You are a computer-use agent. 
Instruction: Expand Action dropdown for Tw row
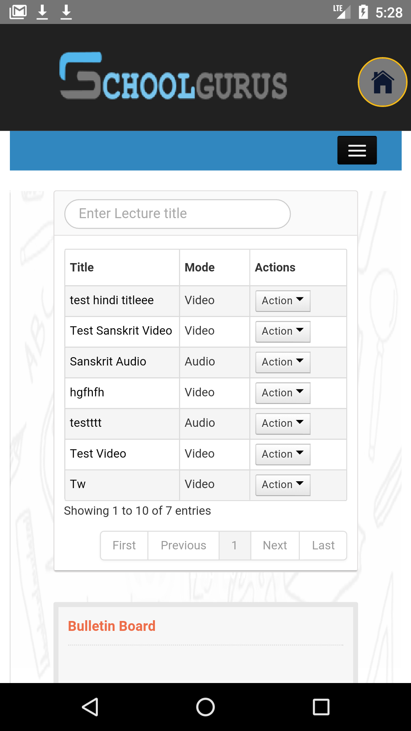283,485
